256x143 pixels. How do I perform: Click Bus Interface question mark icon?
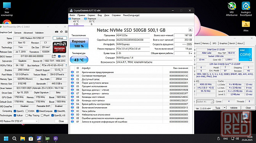(x=66, y=65)
